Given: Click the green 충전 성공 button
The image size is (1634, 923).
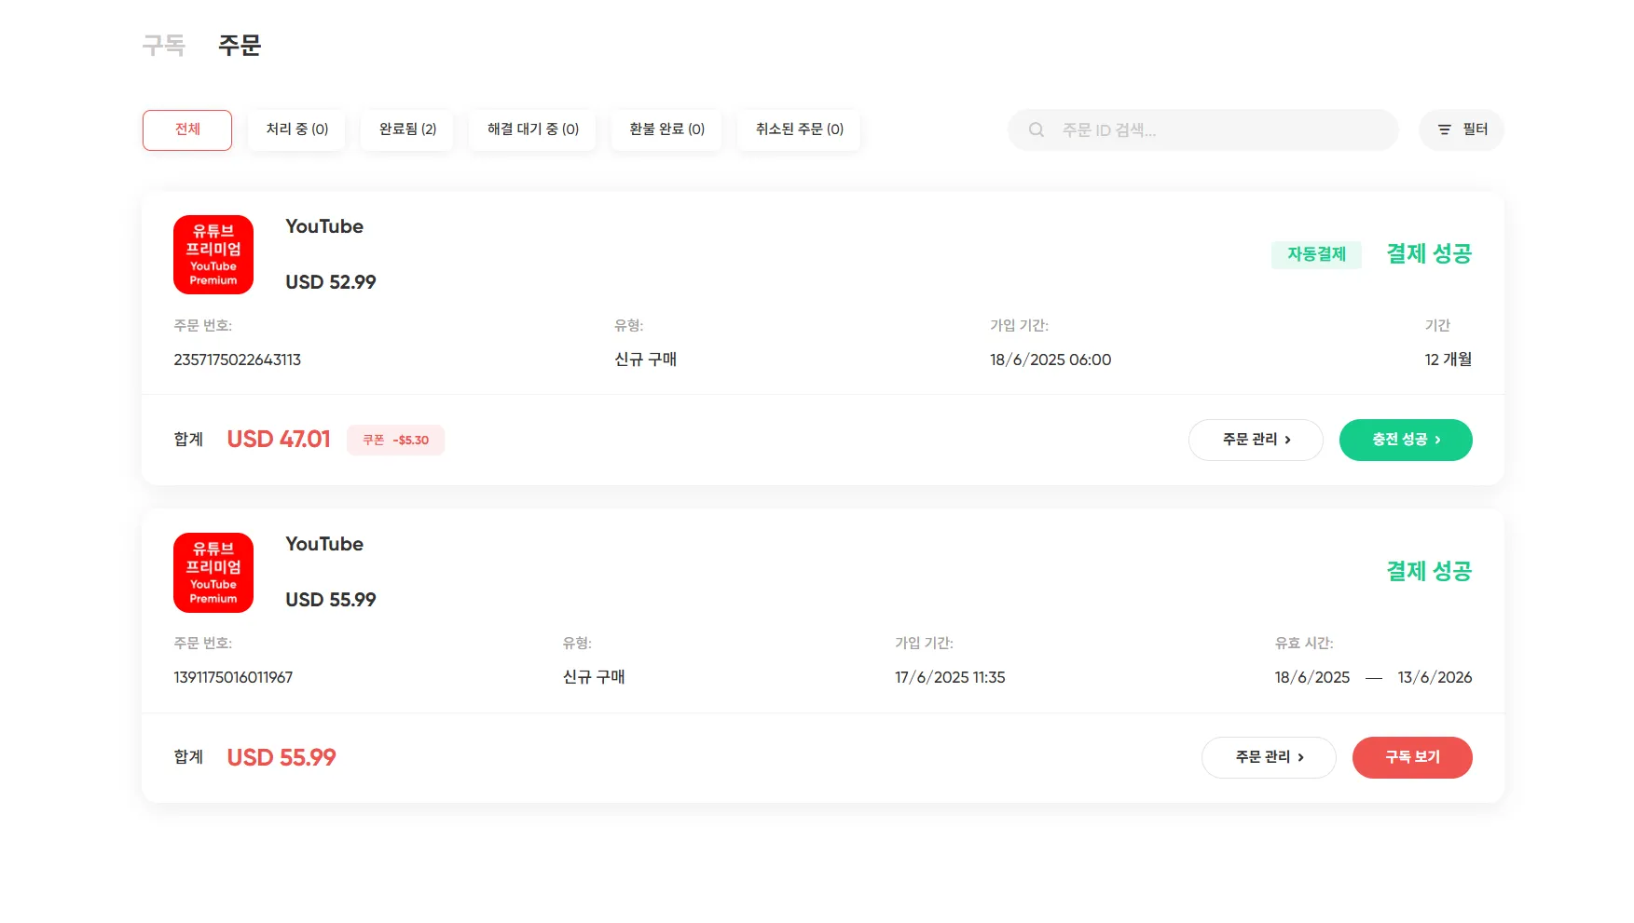Looking at the screenshot, I should pos(1406,440).
